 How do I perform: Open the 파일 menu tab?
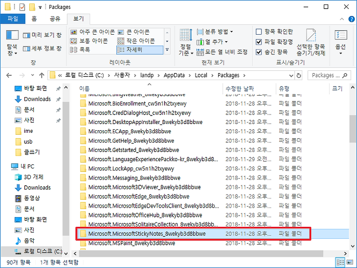click(13, 19)
